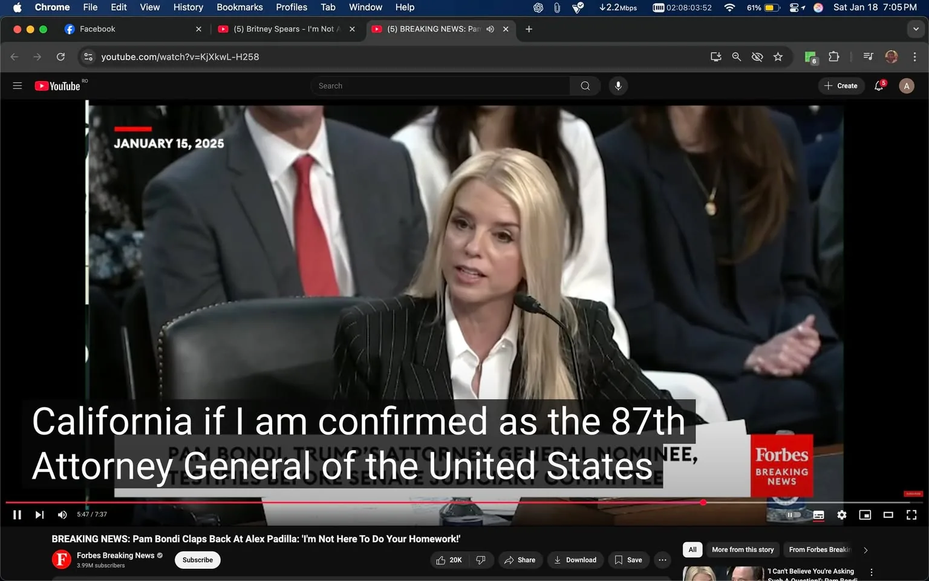Subscribe to Forbes Breaking News
Viewport: 929px width, 581px height.
point(197,560)
